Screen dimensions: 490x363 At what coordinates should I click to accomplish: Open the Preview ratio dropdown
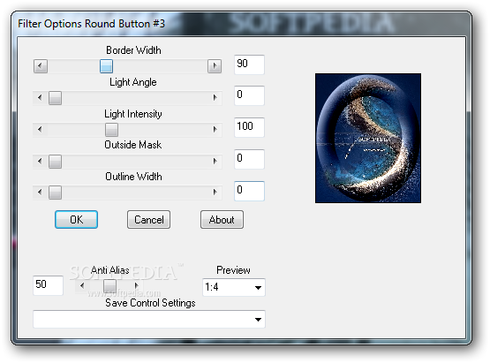coord(234,287)
